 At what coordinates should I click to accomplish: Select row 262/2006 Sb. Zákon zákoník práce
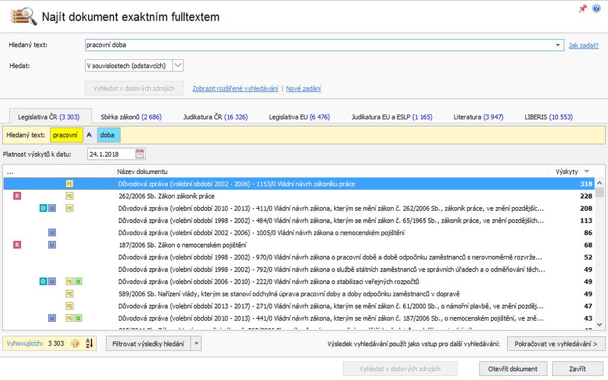click(298, 196)
